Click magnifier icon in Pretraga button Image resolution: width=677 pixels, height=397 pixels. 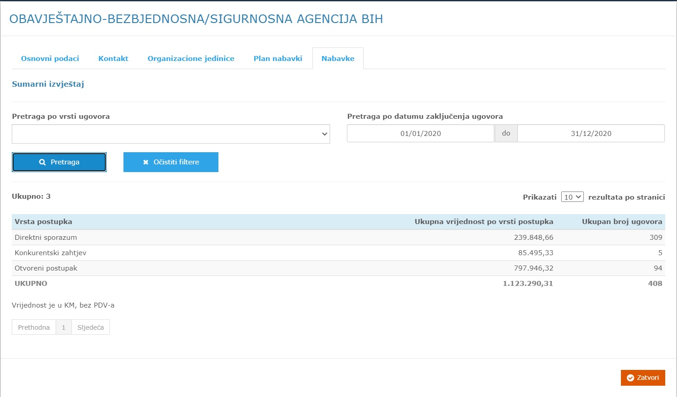[x=42, y=162]
